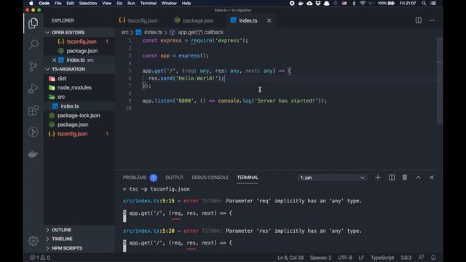Change indentation via Spaces: 2
Screen dimensions: 466x262
click(320, 257)
